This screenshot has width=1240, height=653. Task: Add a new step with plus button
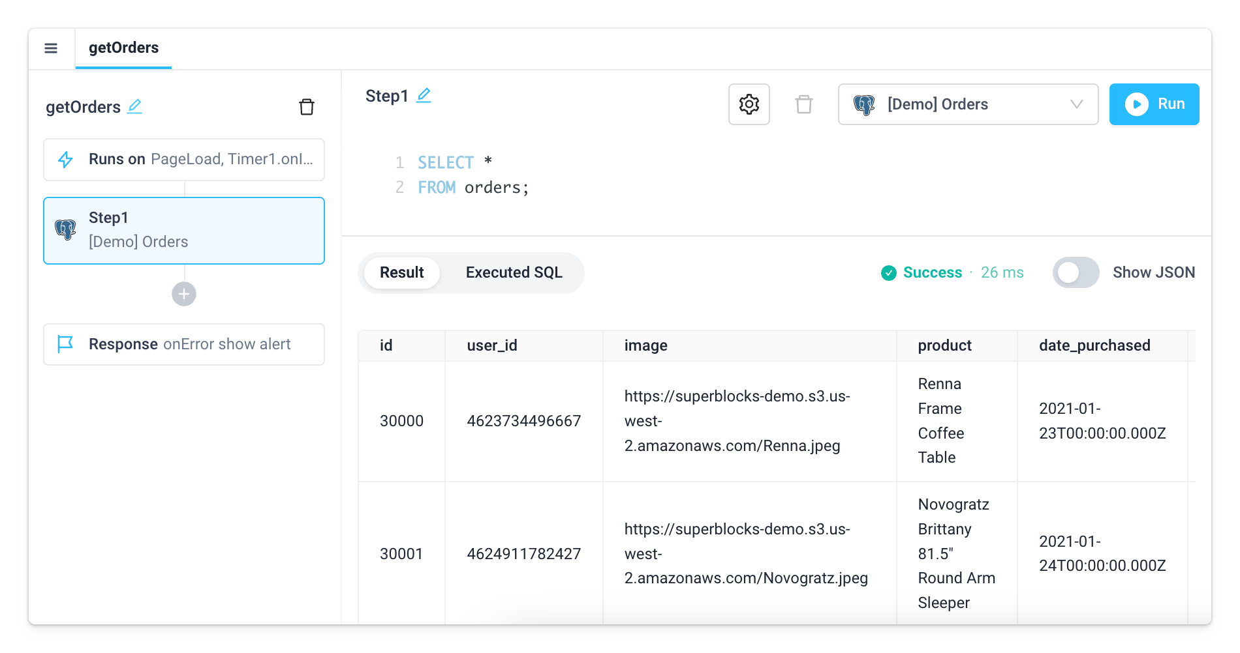pyautogui.click(x=183, y=294)
